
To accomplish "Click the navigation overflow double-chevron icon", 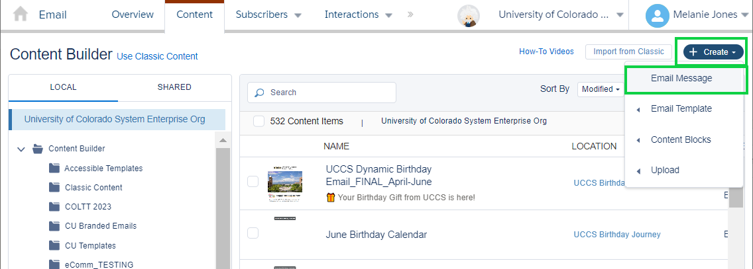I will click(x=410, y=15).
